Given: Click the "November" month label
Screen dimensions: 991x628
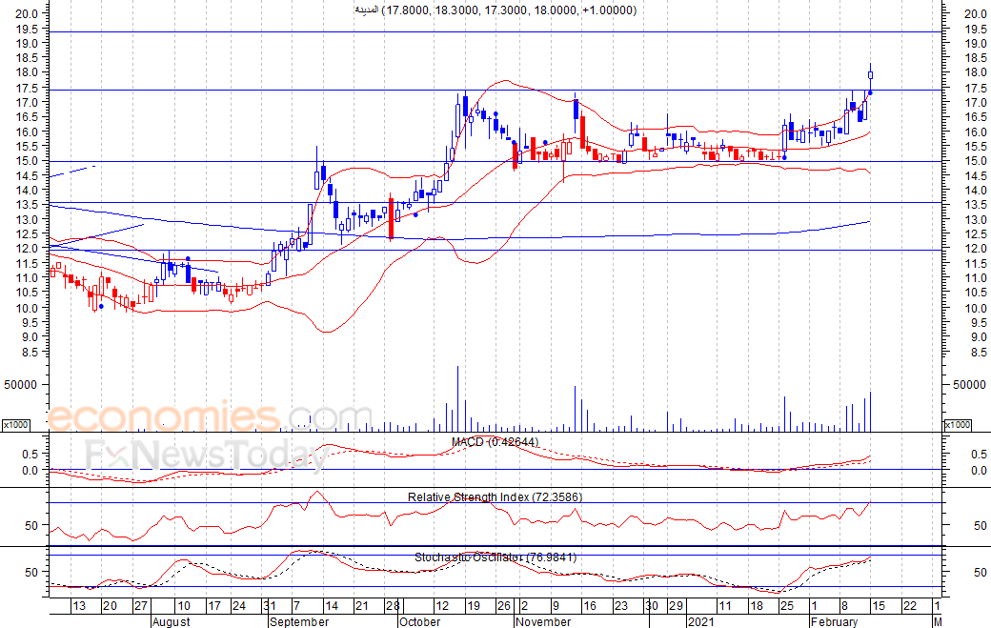Looking at the screenshot, I should tap(543, 621).
